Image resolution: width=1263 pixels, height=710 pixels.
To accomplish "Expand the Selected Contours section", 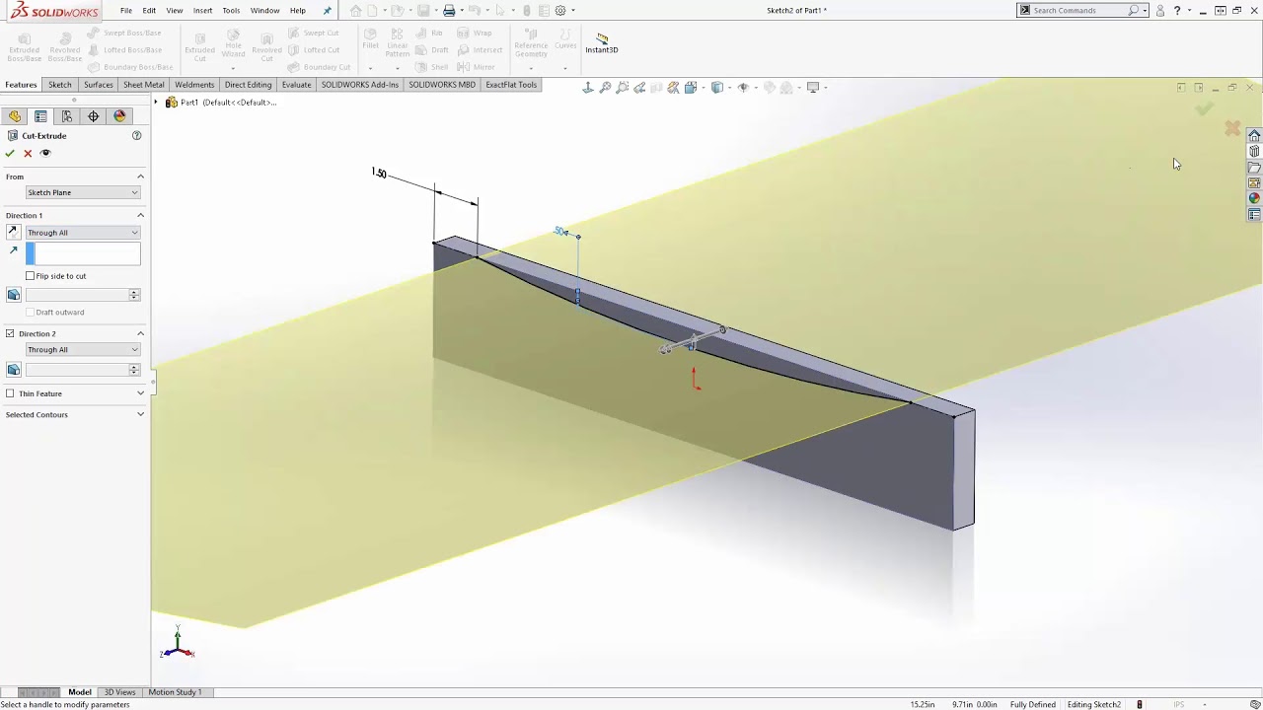I will (140, 414).
